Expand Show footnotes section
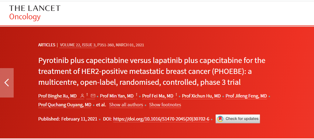314x139 pixels. [x=165, y=105]
